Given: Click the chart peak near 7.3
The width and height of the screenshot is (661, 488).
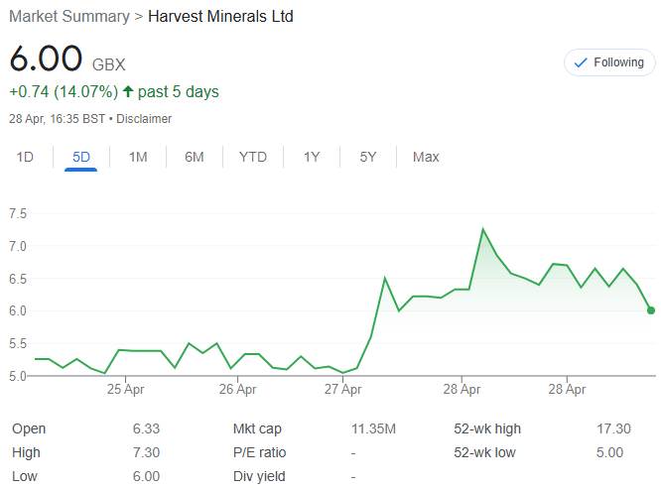Looking at the screenshot, I should 482,229.
